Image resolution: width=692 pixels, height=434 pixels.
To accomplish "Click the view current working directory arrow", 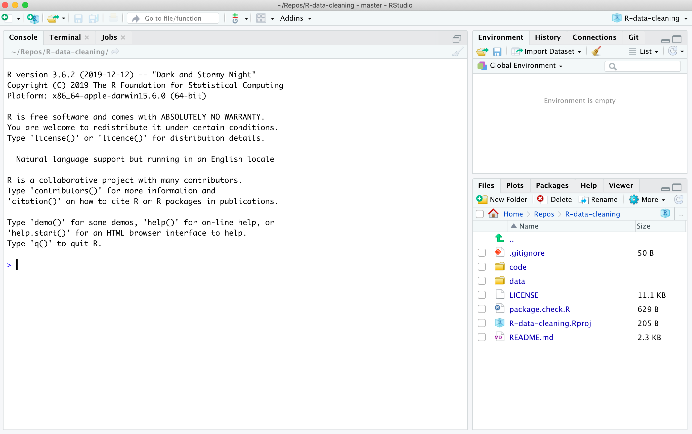I will [x=115, y=52].
